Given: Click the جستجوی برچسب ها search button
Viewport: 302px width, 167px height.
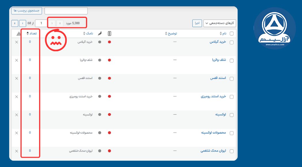Looking at the screenshot, I should pos(26,10).
